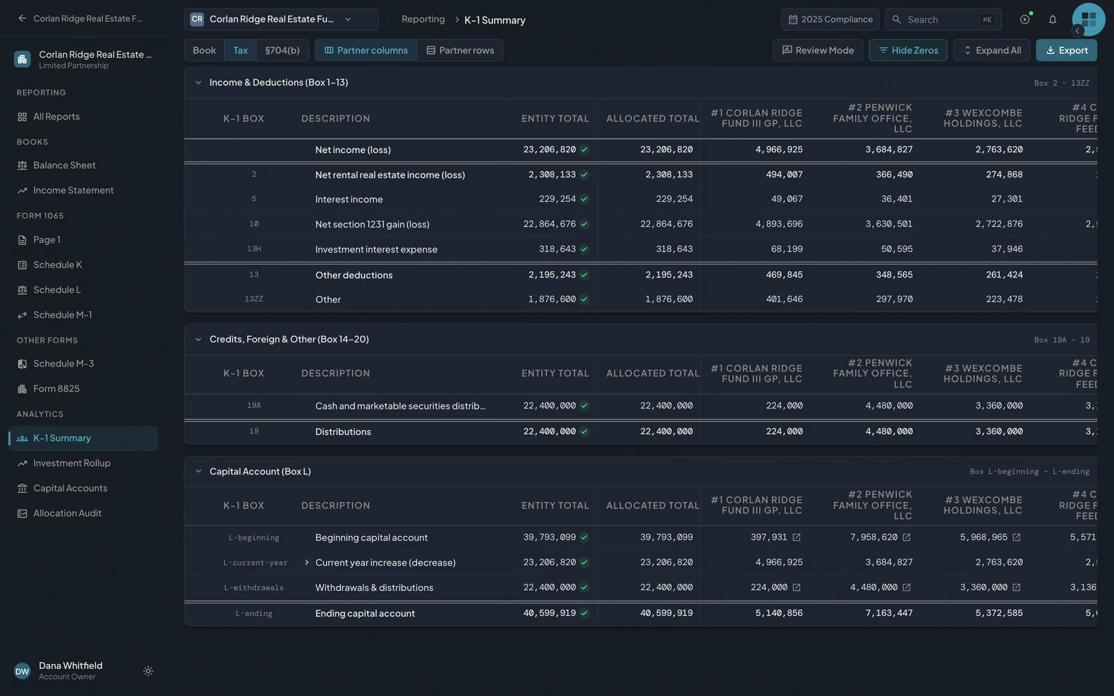Click the Reporting breadcrumb link

tap(423, 19)
